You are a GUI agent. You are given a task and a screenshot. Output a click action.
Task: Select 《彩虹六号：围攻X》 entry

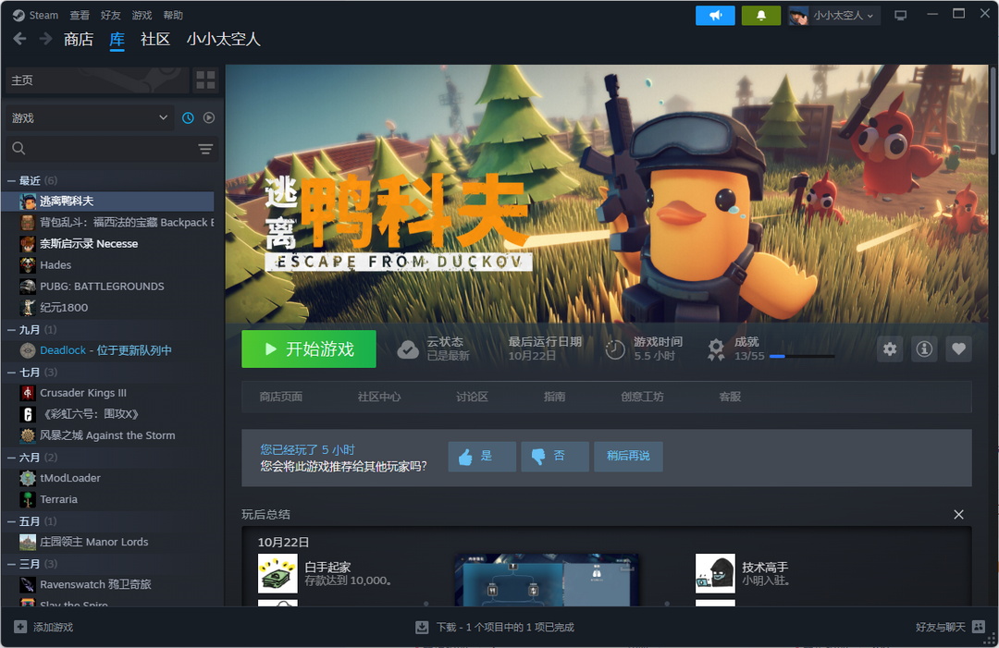[108, 414]
